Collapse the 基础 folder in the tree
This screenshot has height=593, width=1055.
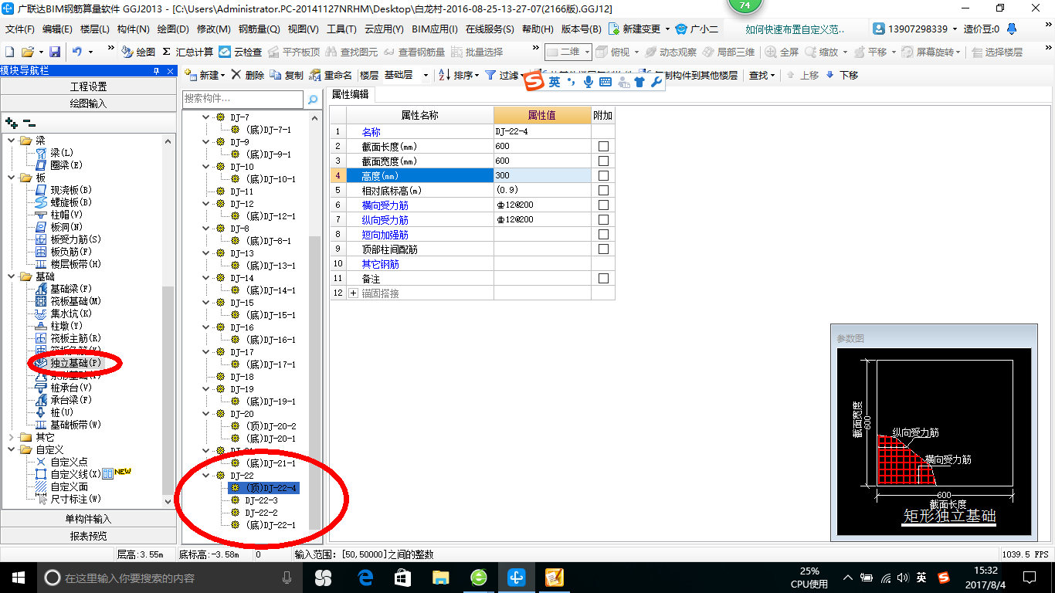tap(11, 276)
